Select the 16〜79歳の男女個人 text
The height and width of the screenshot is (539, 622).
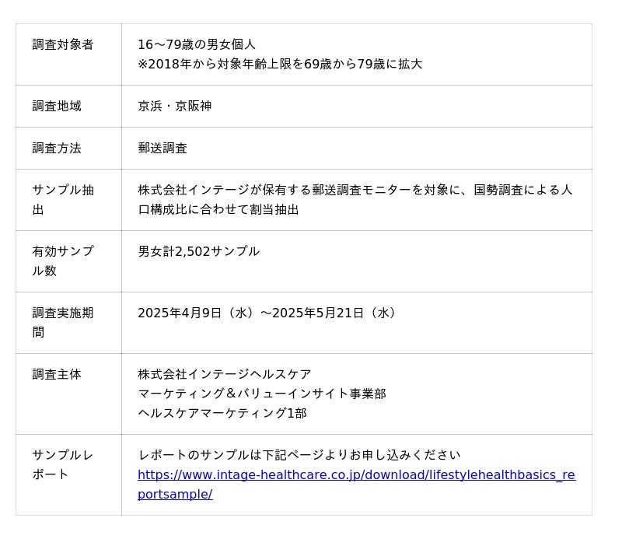[197, 45]
